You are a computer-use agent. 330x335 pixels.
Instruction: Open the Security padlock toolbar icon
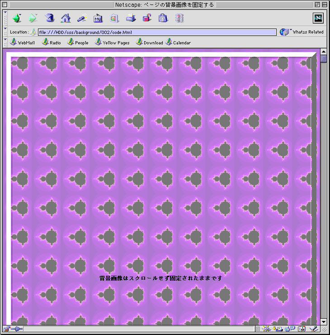(147, 18)
